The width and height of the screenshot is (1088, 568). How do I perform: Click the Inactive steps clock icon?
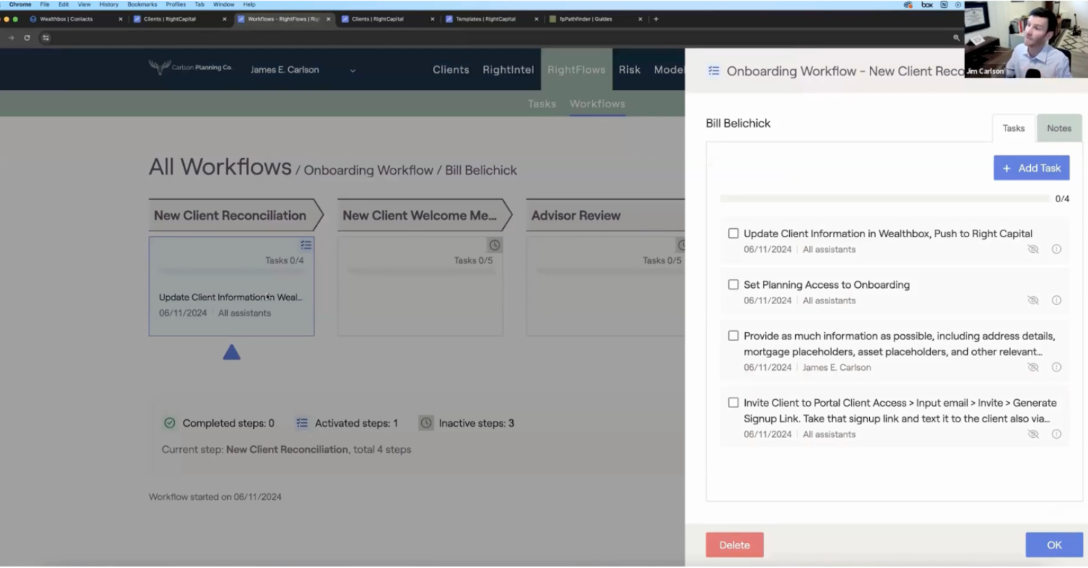426,423
